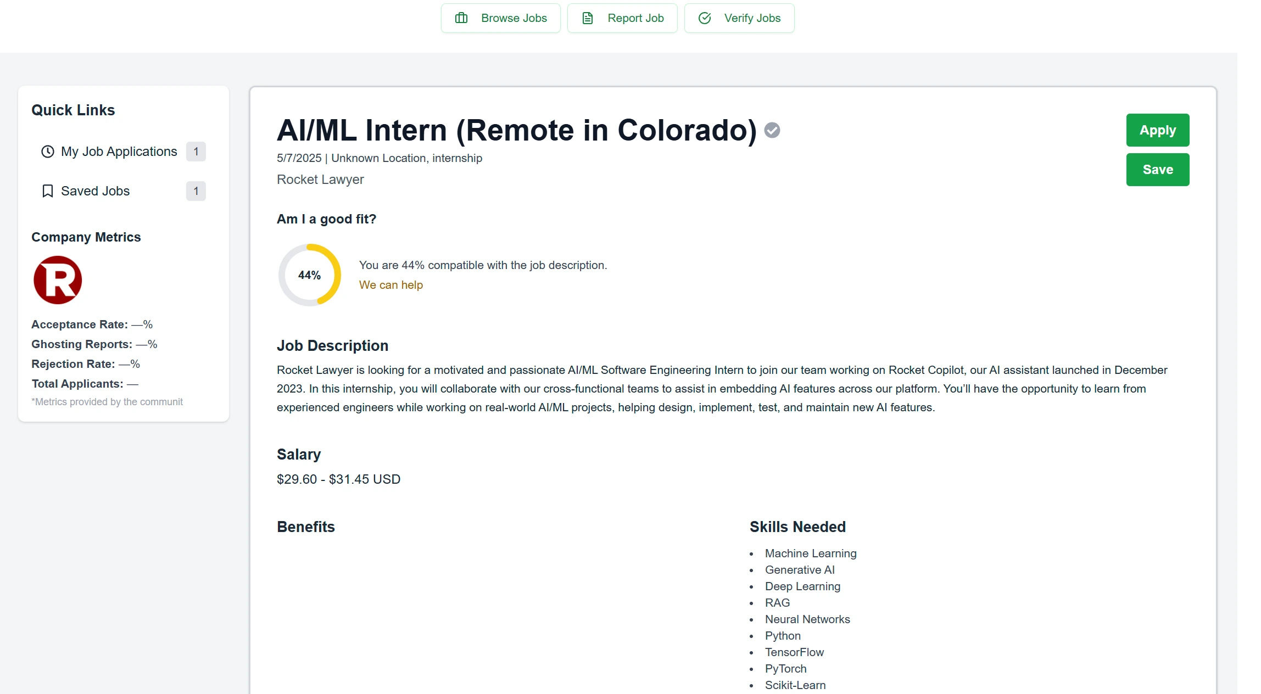
Task: Open Browse Jobs from the top navigation
Action: tap(501, 18)
